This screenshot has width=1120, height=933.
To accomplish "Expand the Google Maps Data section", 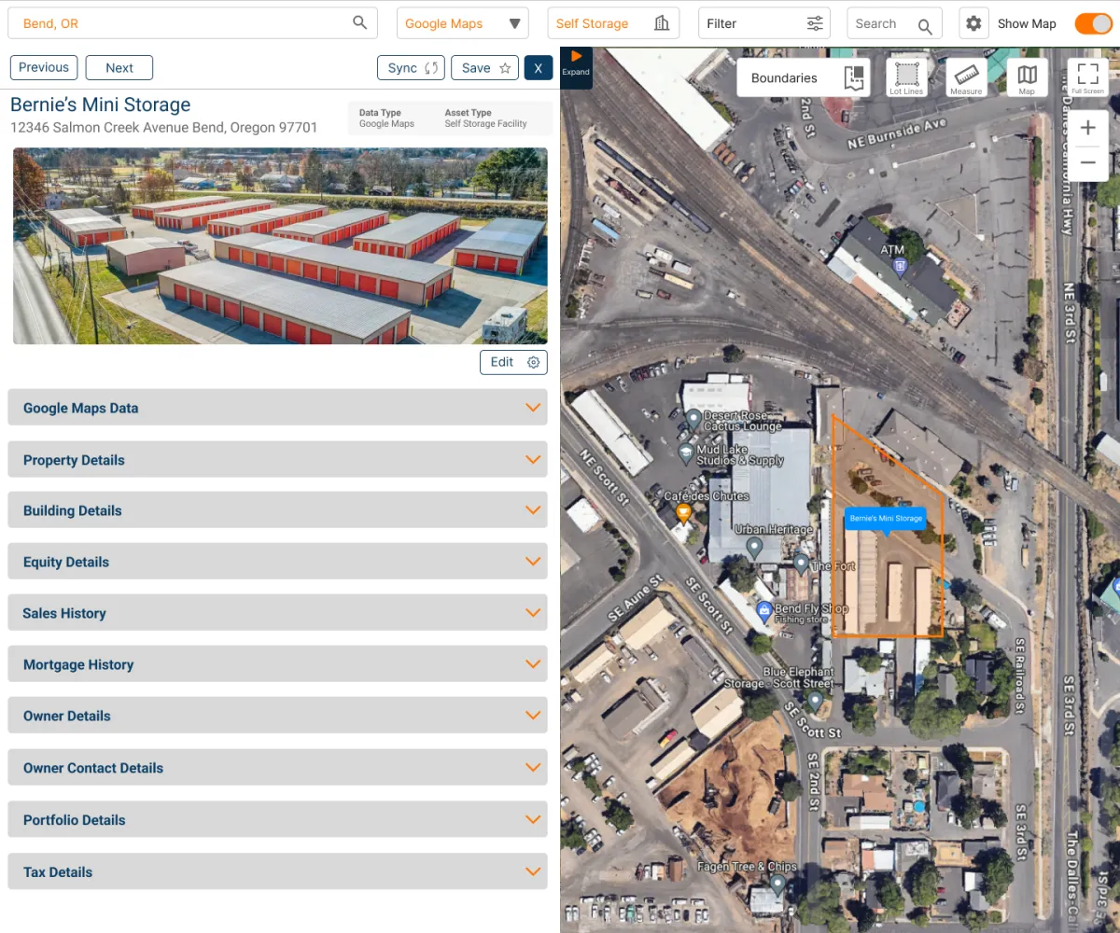I will [x=277, y=408].
